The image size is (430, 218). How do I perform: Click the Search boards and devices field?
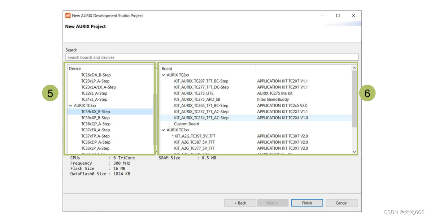[x=212, y=57]
